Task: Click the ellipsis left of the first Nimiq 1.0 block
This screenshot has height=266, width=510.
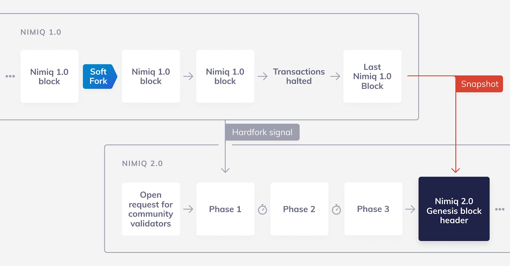Action: point(10,76)
